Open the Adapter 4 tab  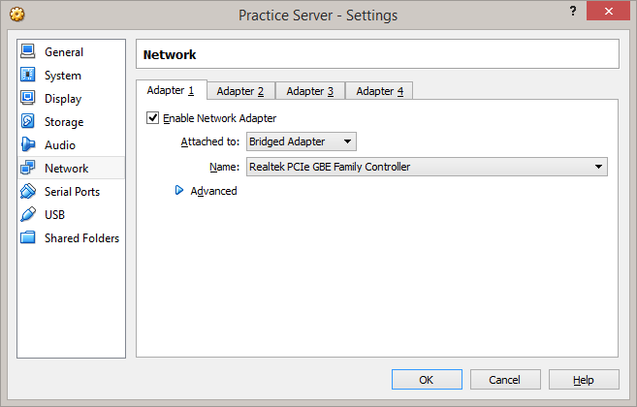(380, 91)
